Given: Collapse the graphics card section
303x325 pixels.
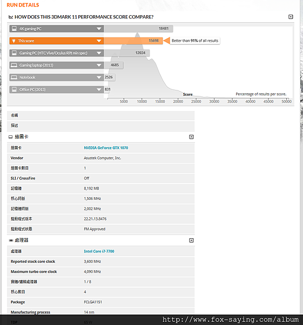Looking at the screenshot, I should click(x=191, y=137).
